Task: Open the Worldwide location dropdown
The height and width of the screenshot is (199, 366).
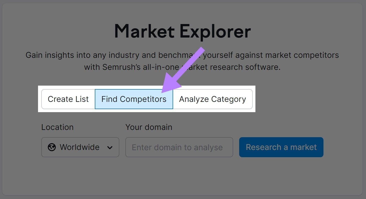Action: click(80, 147)
